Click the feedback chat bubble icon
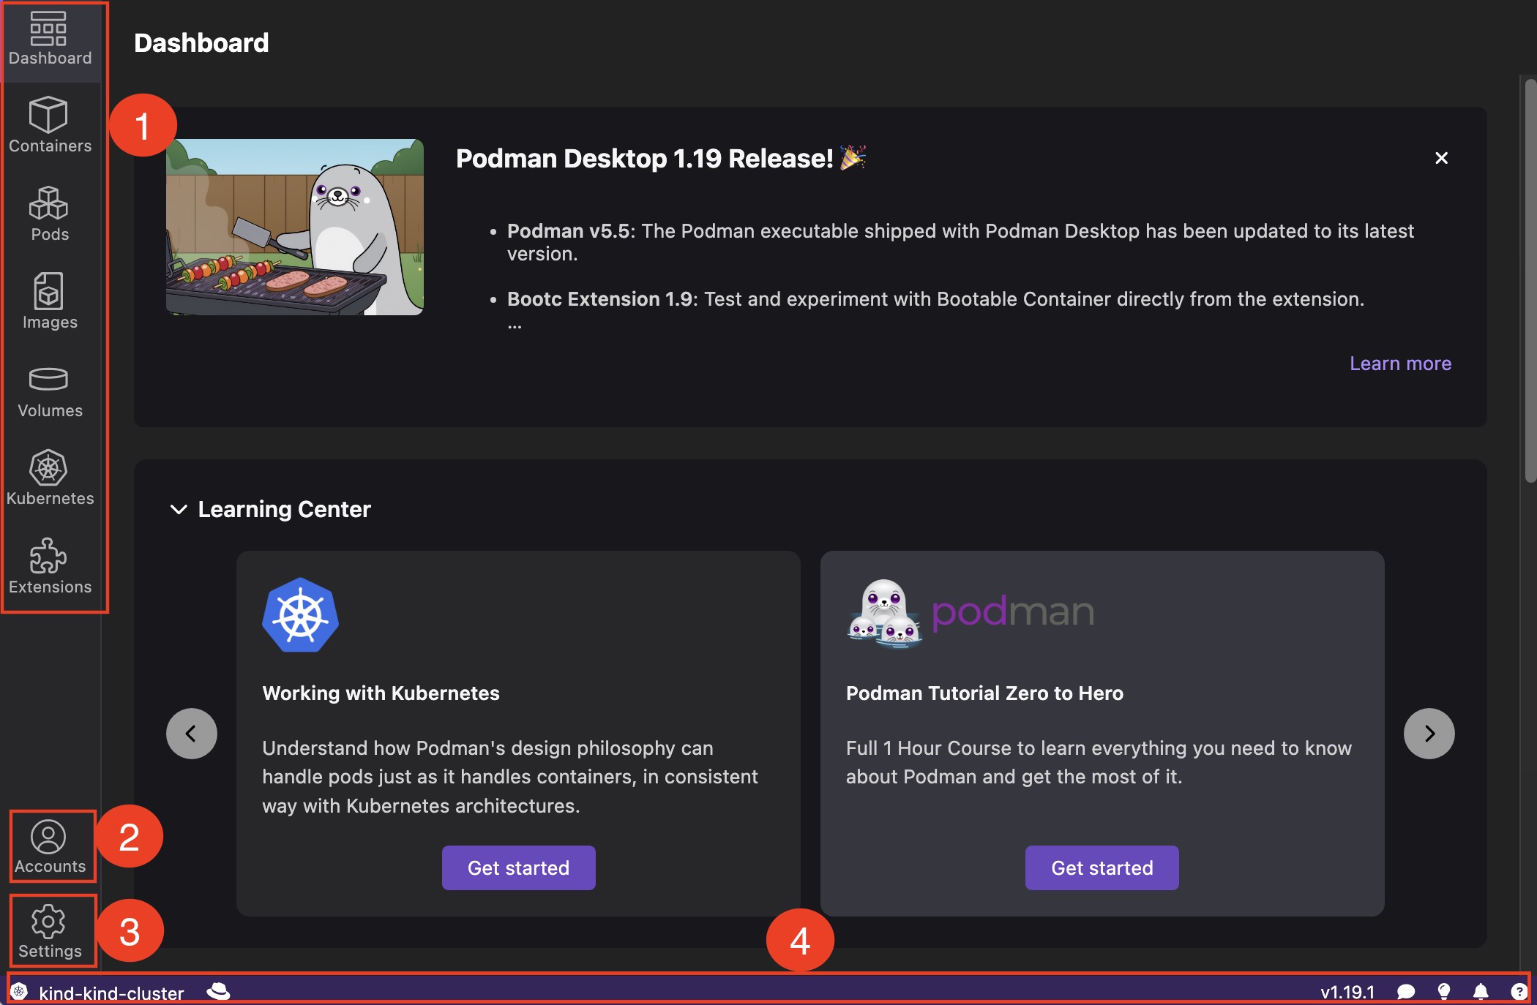The image size is (1537, 1005). (x=1406, y=992)
